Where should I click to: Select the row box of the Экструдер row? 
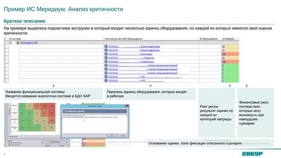pyautogui.click(x=7, y=54)
